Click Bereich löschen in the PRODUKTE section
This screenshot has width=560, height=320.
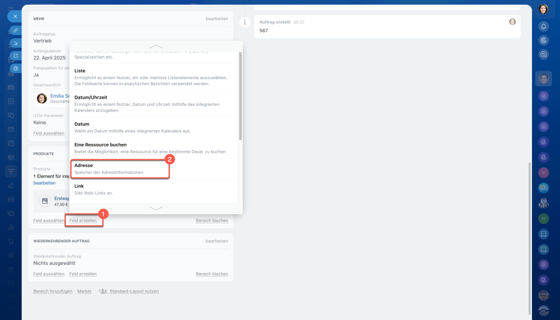pyautogui.click(x=212, y=221)
